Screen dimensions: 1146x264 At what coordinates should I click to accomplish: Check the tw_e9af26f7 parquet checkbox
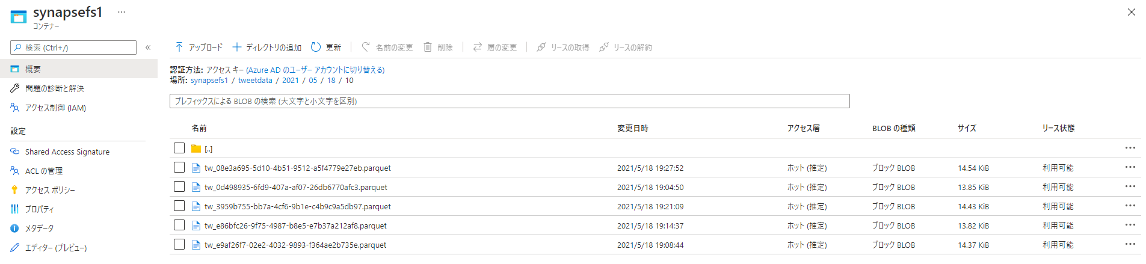tap(179, 244)
